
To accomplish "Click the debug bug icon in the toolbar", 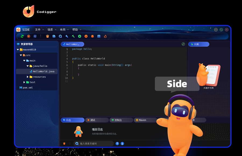I will pyautogui.click(x=92, y=36).
